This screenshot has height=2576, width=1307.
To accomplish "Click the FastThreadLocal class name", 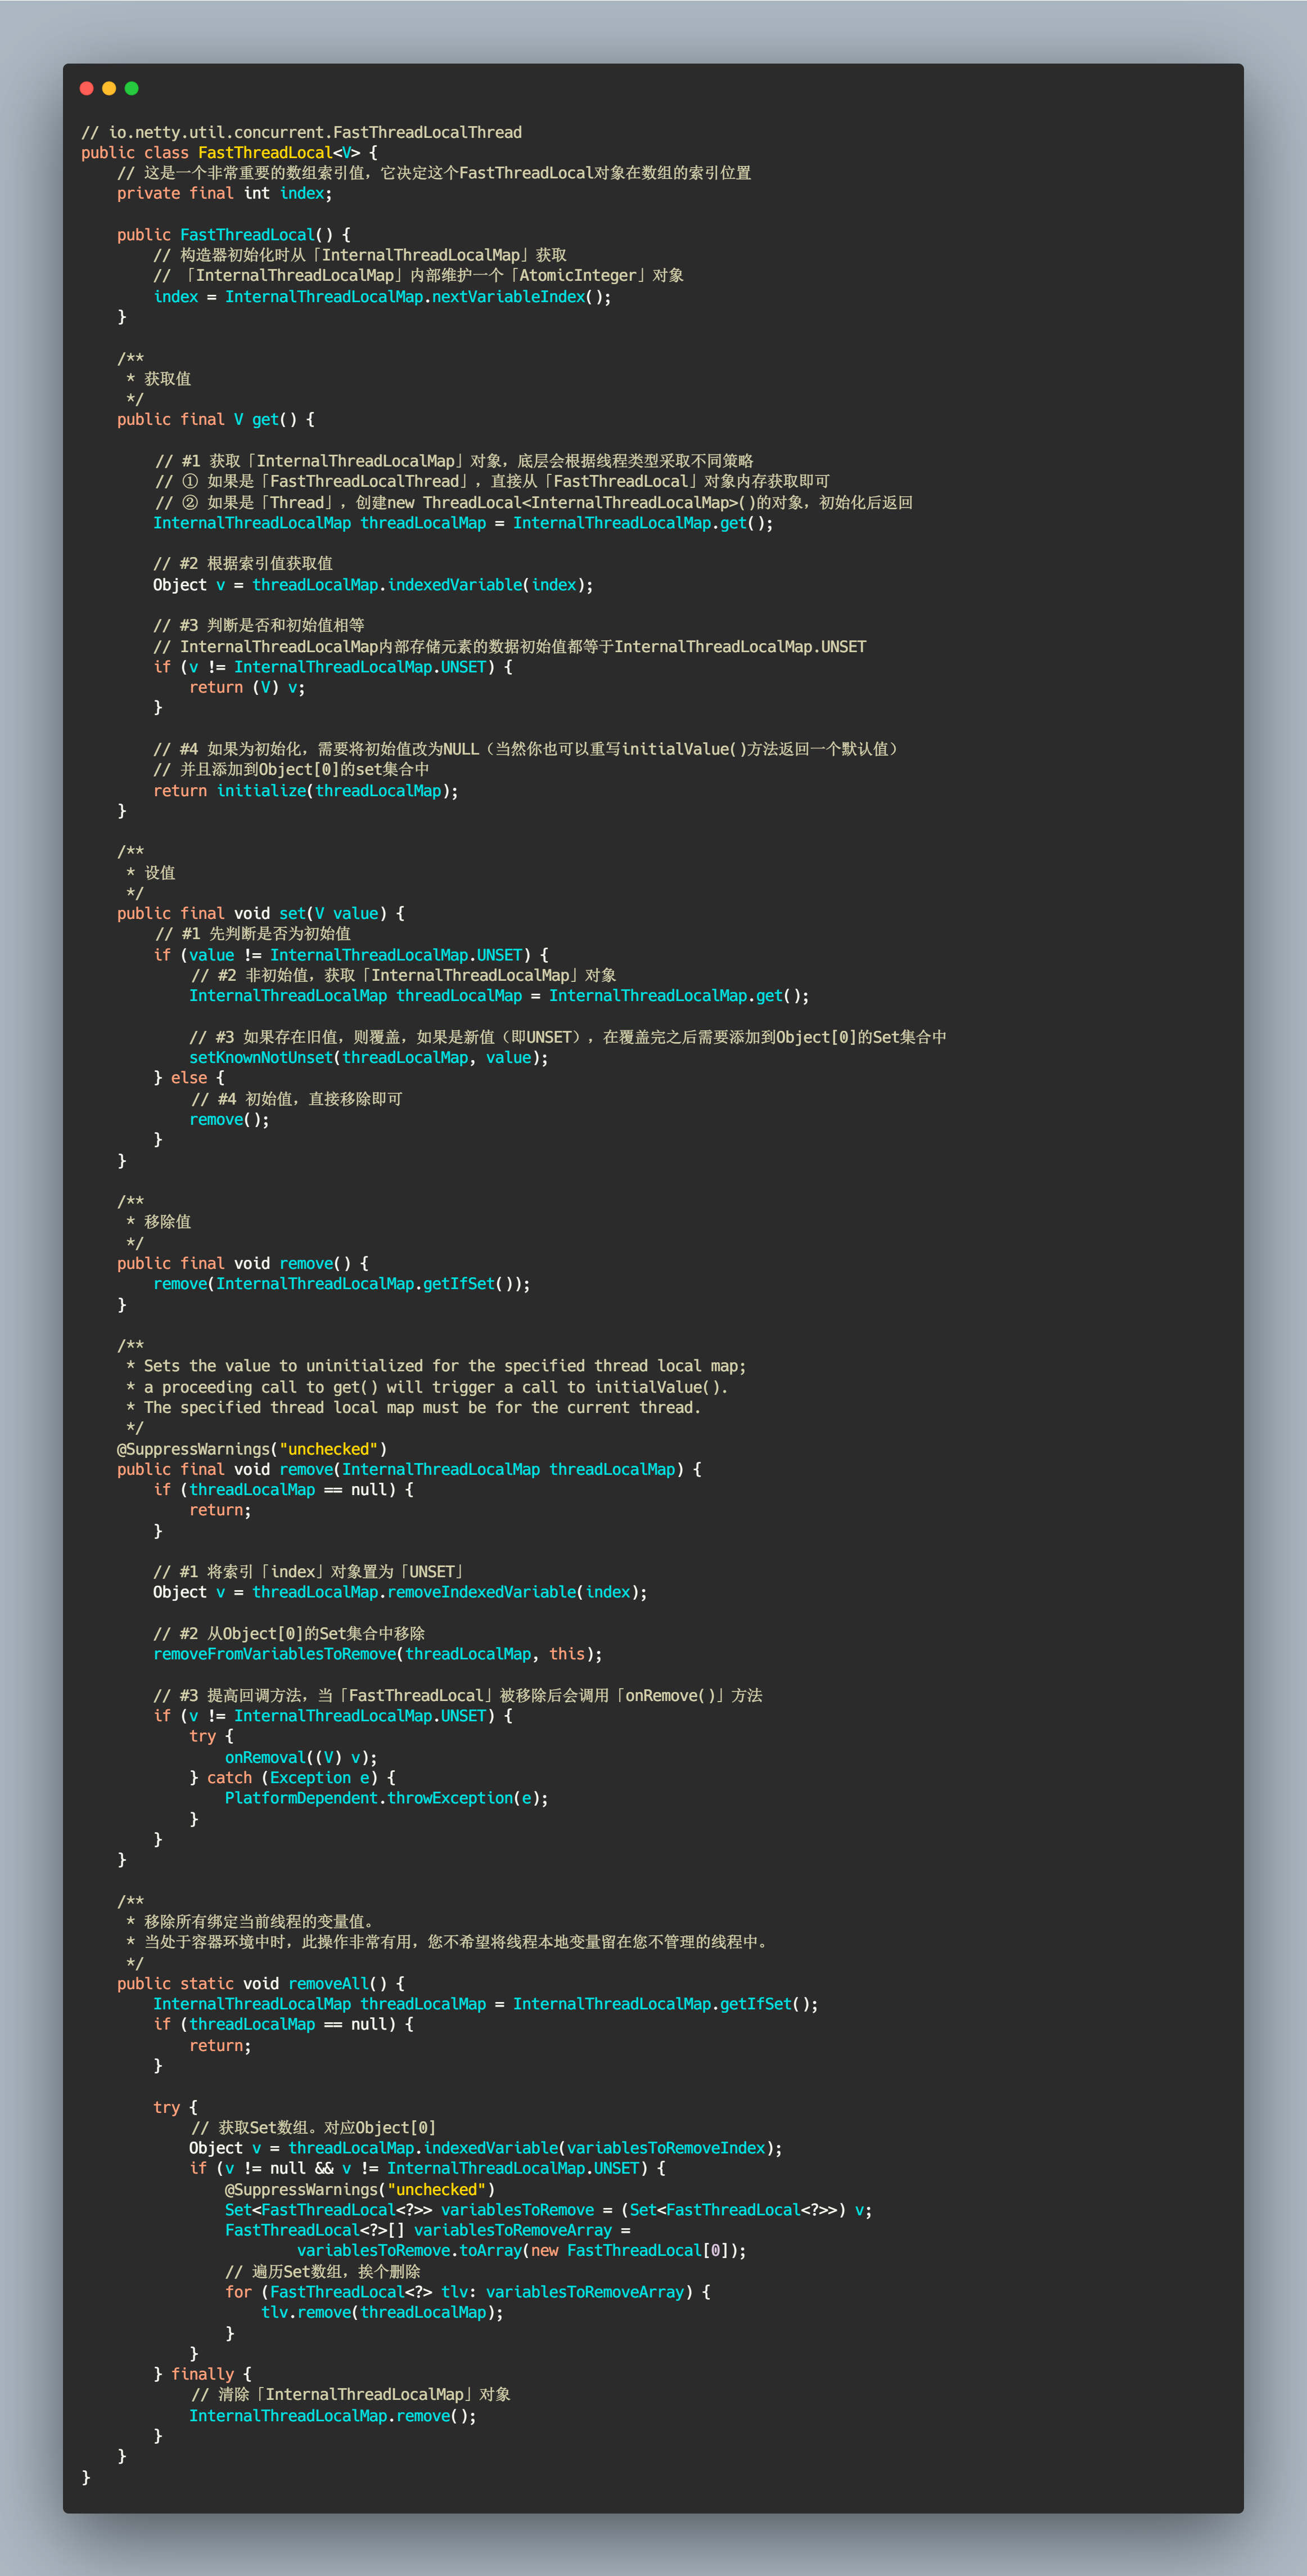I will coord(265,153).
